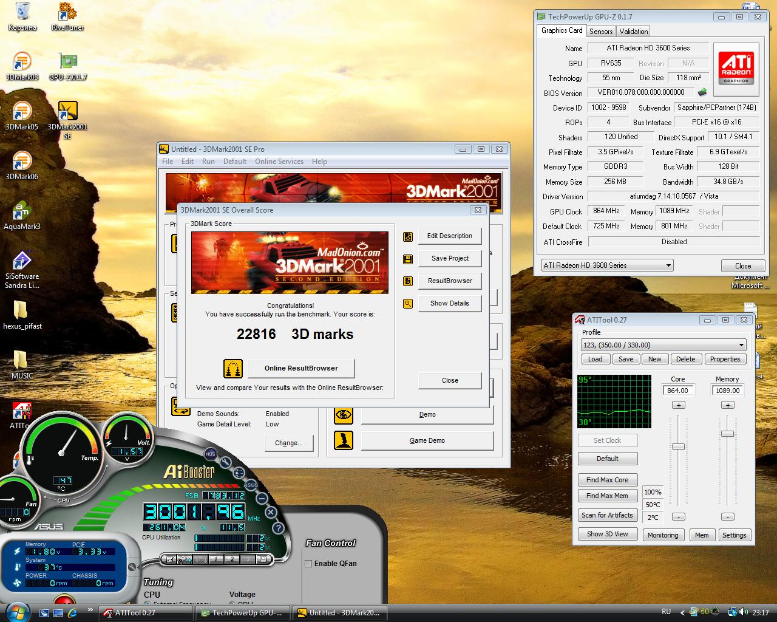Click Find Max Core in ATITool

[x=608, y=480]
